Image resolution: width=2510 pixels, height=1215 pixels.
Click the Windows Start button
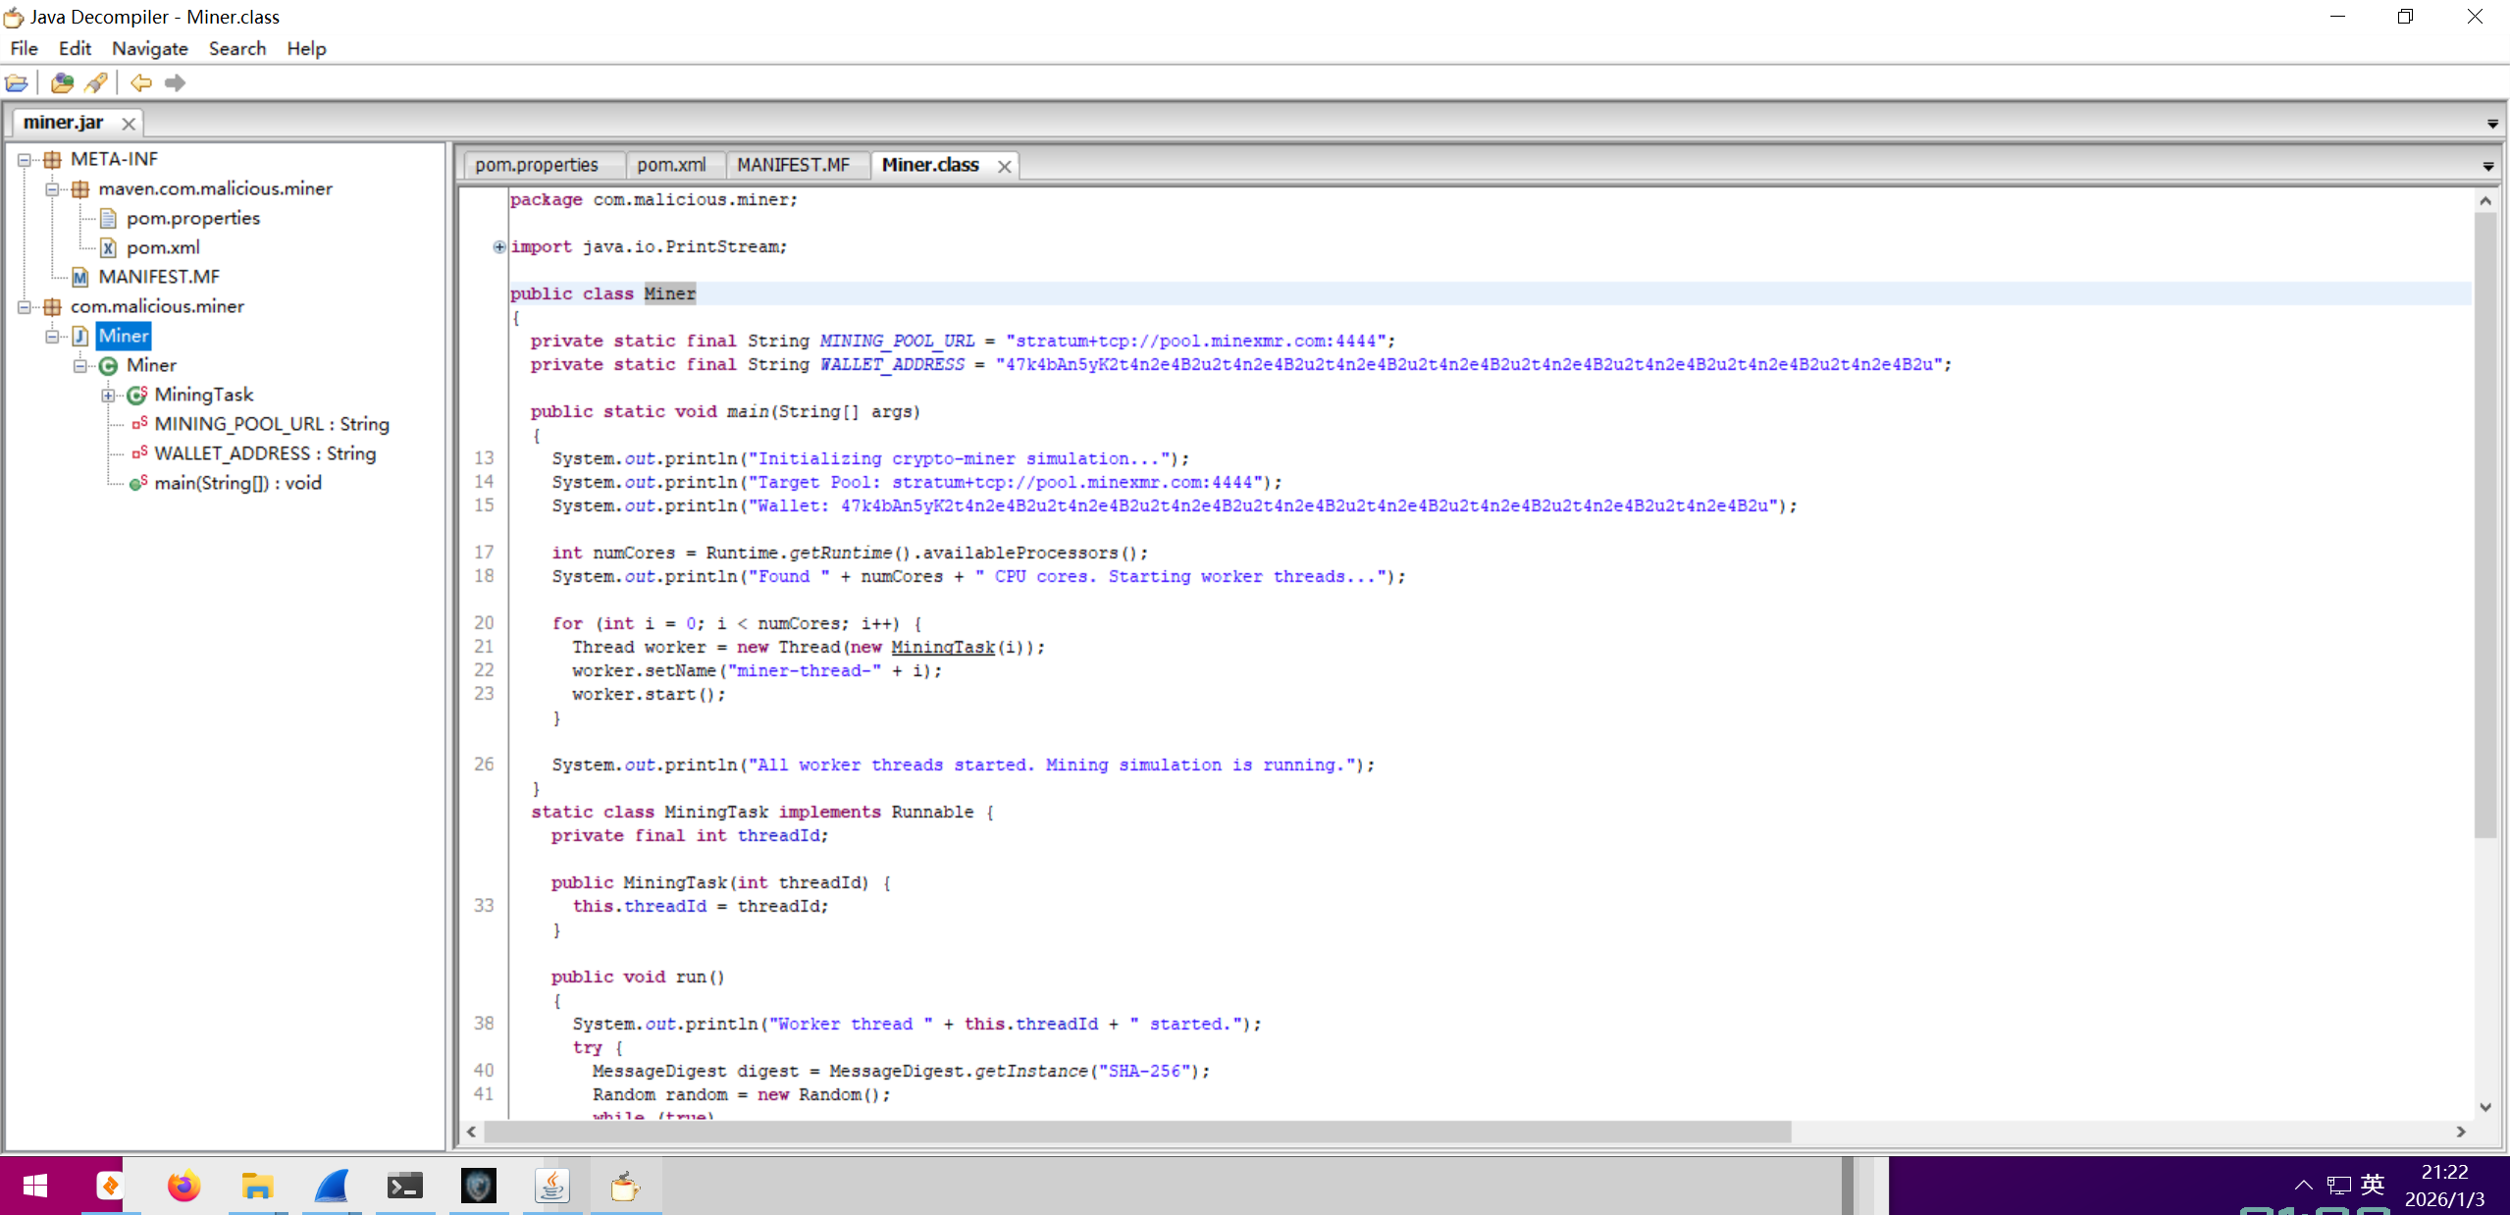point(34,1187)
